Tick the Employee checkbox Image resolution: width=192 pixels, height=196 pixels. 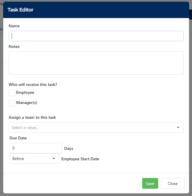tap(12, 93)
